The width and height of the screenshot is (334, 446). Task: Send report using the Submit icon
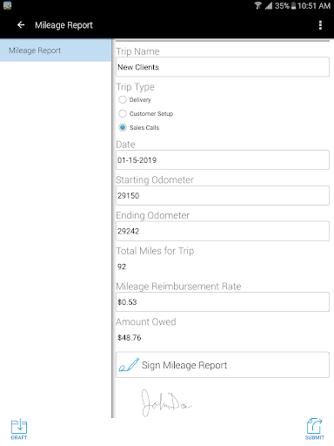coord(315,429)
